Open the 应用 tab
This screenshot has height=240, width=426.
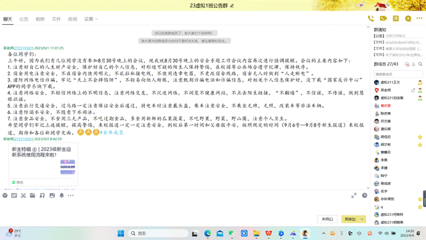[x=72, y=19]
